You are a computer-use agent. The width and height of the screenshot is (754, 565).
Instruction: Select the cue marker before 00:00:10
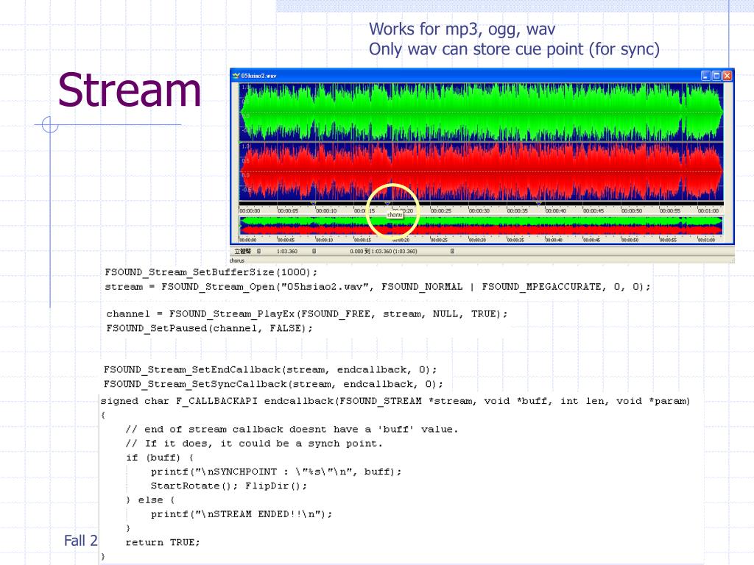(x=313, y=205)
